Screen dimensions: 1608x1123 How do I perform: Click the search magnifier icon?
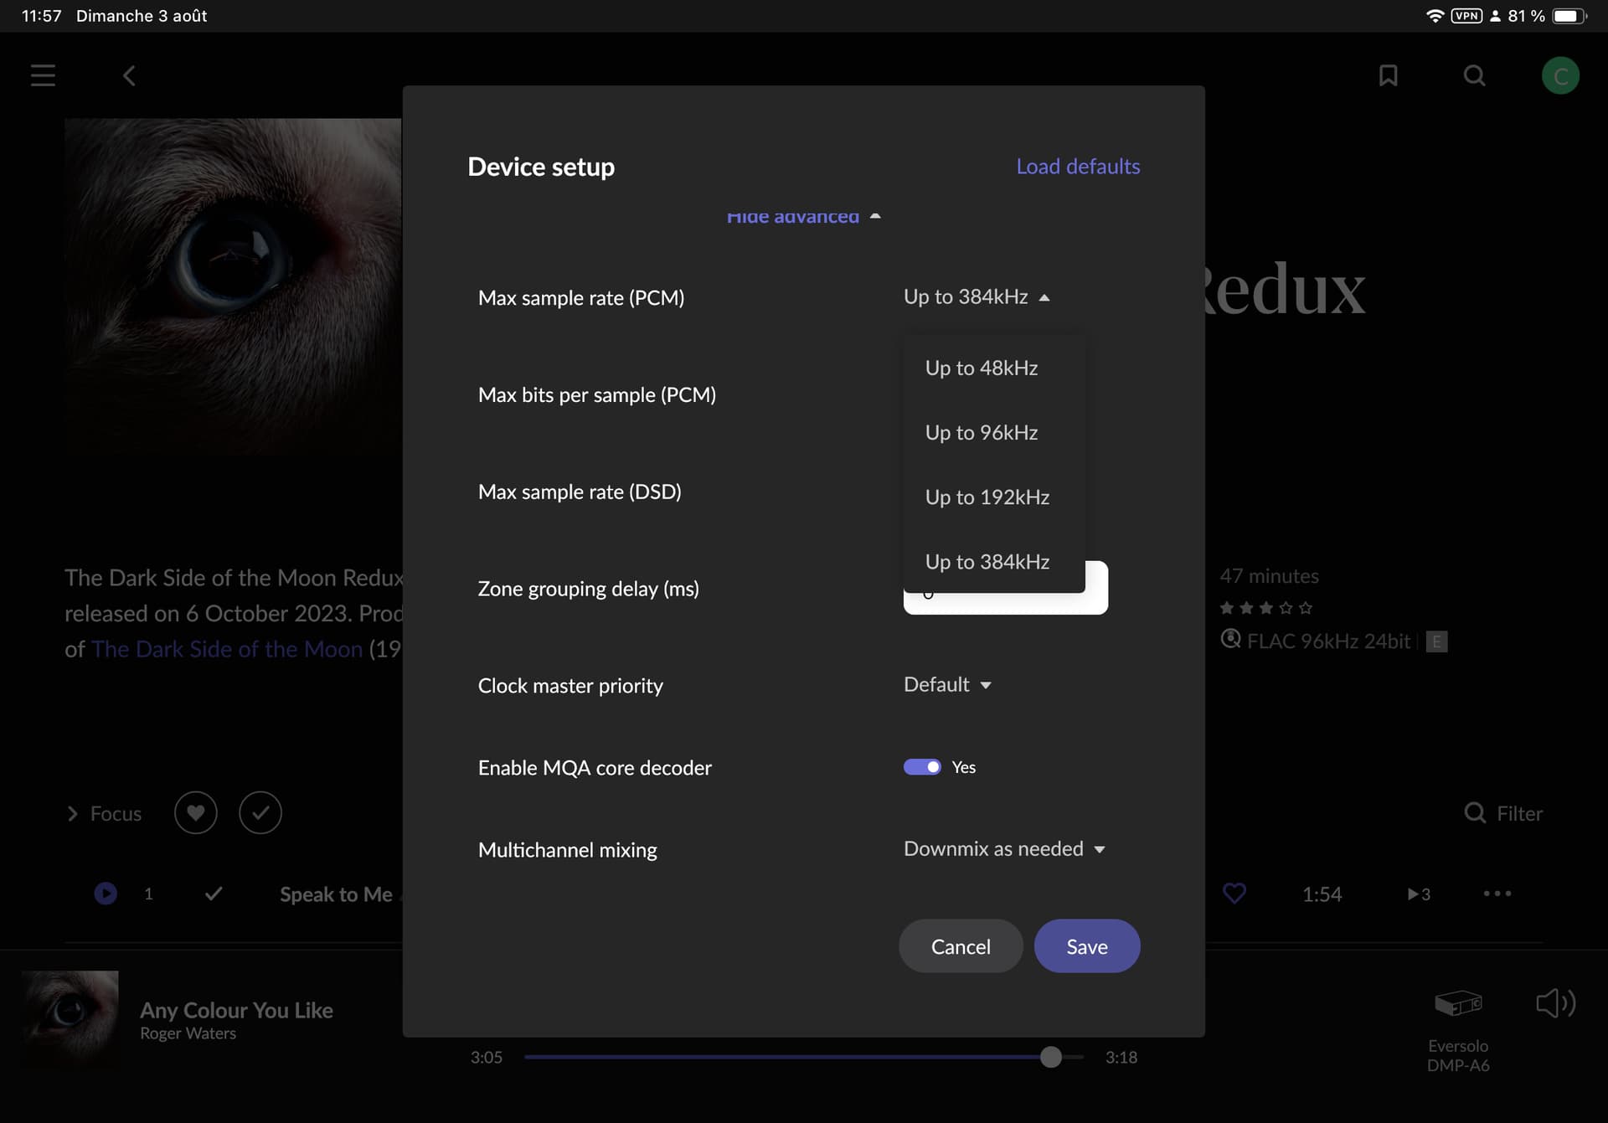(1474, 76)
